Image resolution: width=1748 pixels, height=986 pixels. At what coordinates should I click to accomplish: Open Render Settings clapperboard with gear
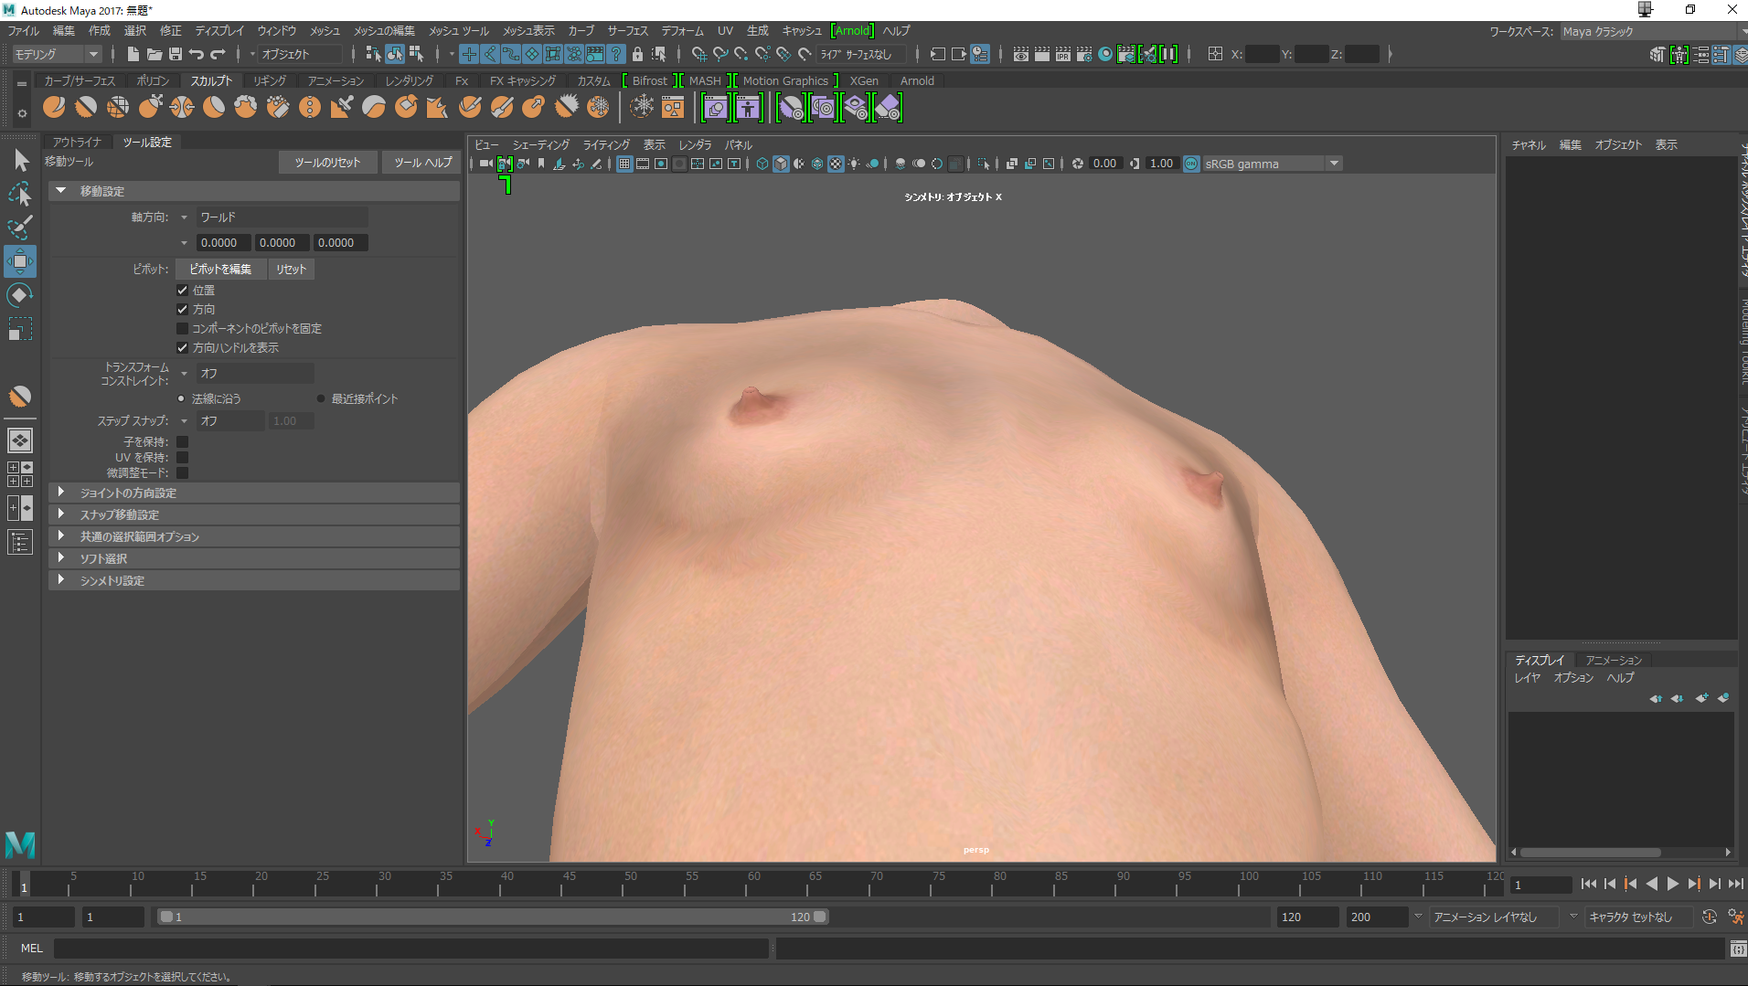point(1084,54)
